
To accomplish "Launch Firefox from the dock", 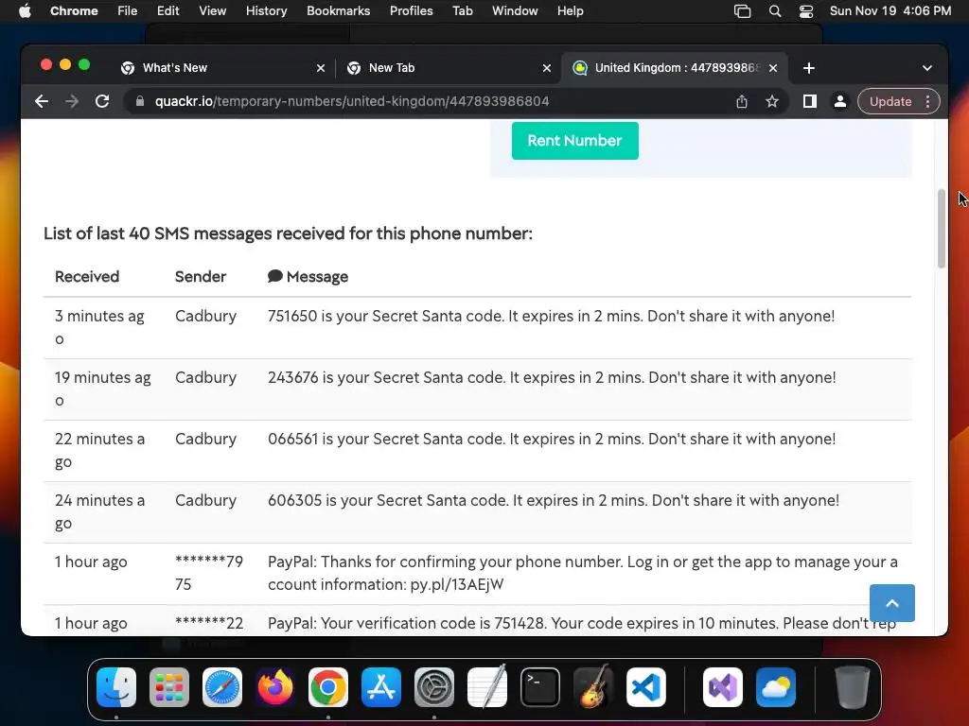I will coord(275,687).
